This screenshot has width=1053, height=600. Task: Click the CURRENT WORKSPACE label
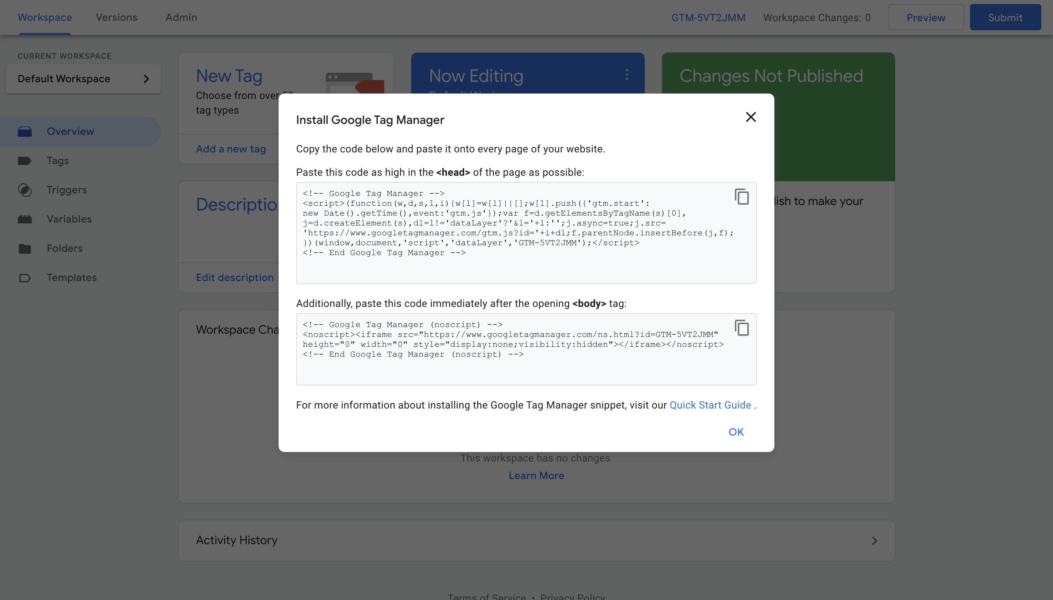tap(64, 56)
